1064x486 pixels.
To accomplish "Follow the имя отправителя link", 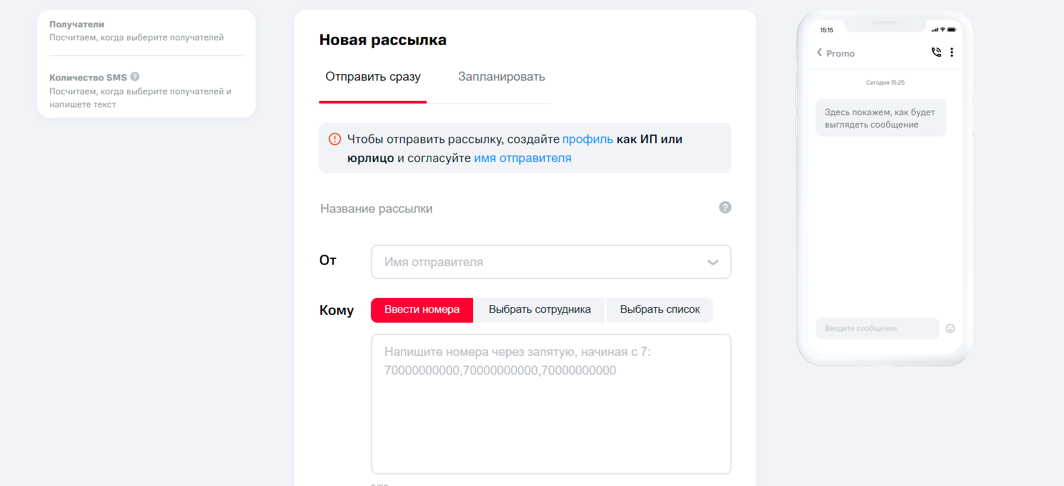I will [523, 158].
